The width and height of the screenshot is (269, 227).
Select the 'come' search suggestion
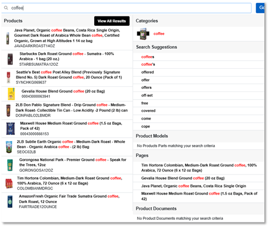(x=146, y=119)
